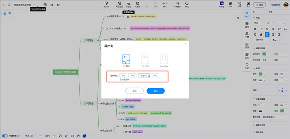
Task: Open the Insert plus menu
Action: [x=165, y=4]
